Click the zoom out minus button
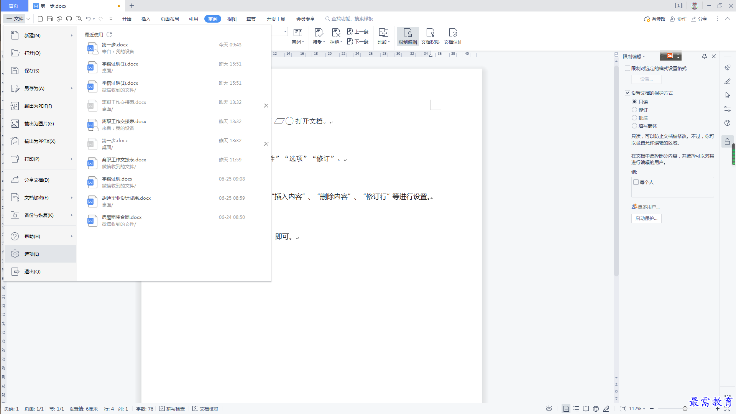This screenshot has height=414, width=736. [x=652, y=409]
